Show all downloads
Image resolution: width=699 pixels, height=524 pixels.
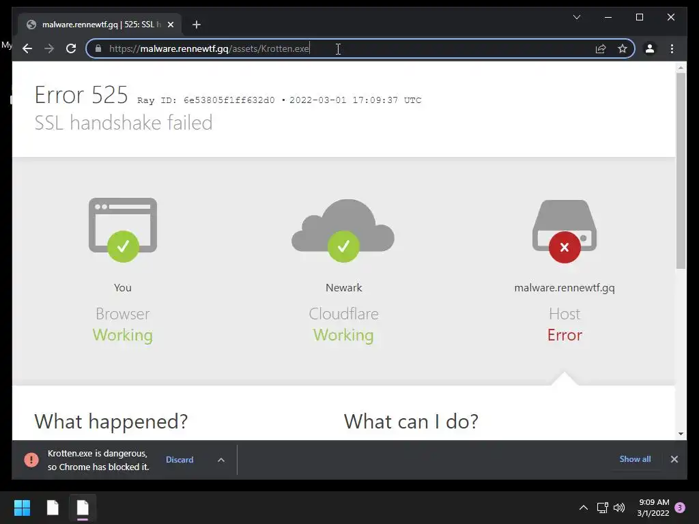pyautogui.click(x=635, y=459)
